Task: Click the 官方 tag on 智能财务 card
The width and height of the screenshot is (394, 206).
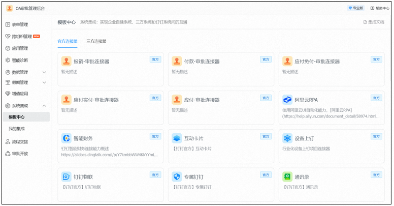Action: click(x=155, y=136)
